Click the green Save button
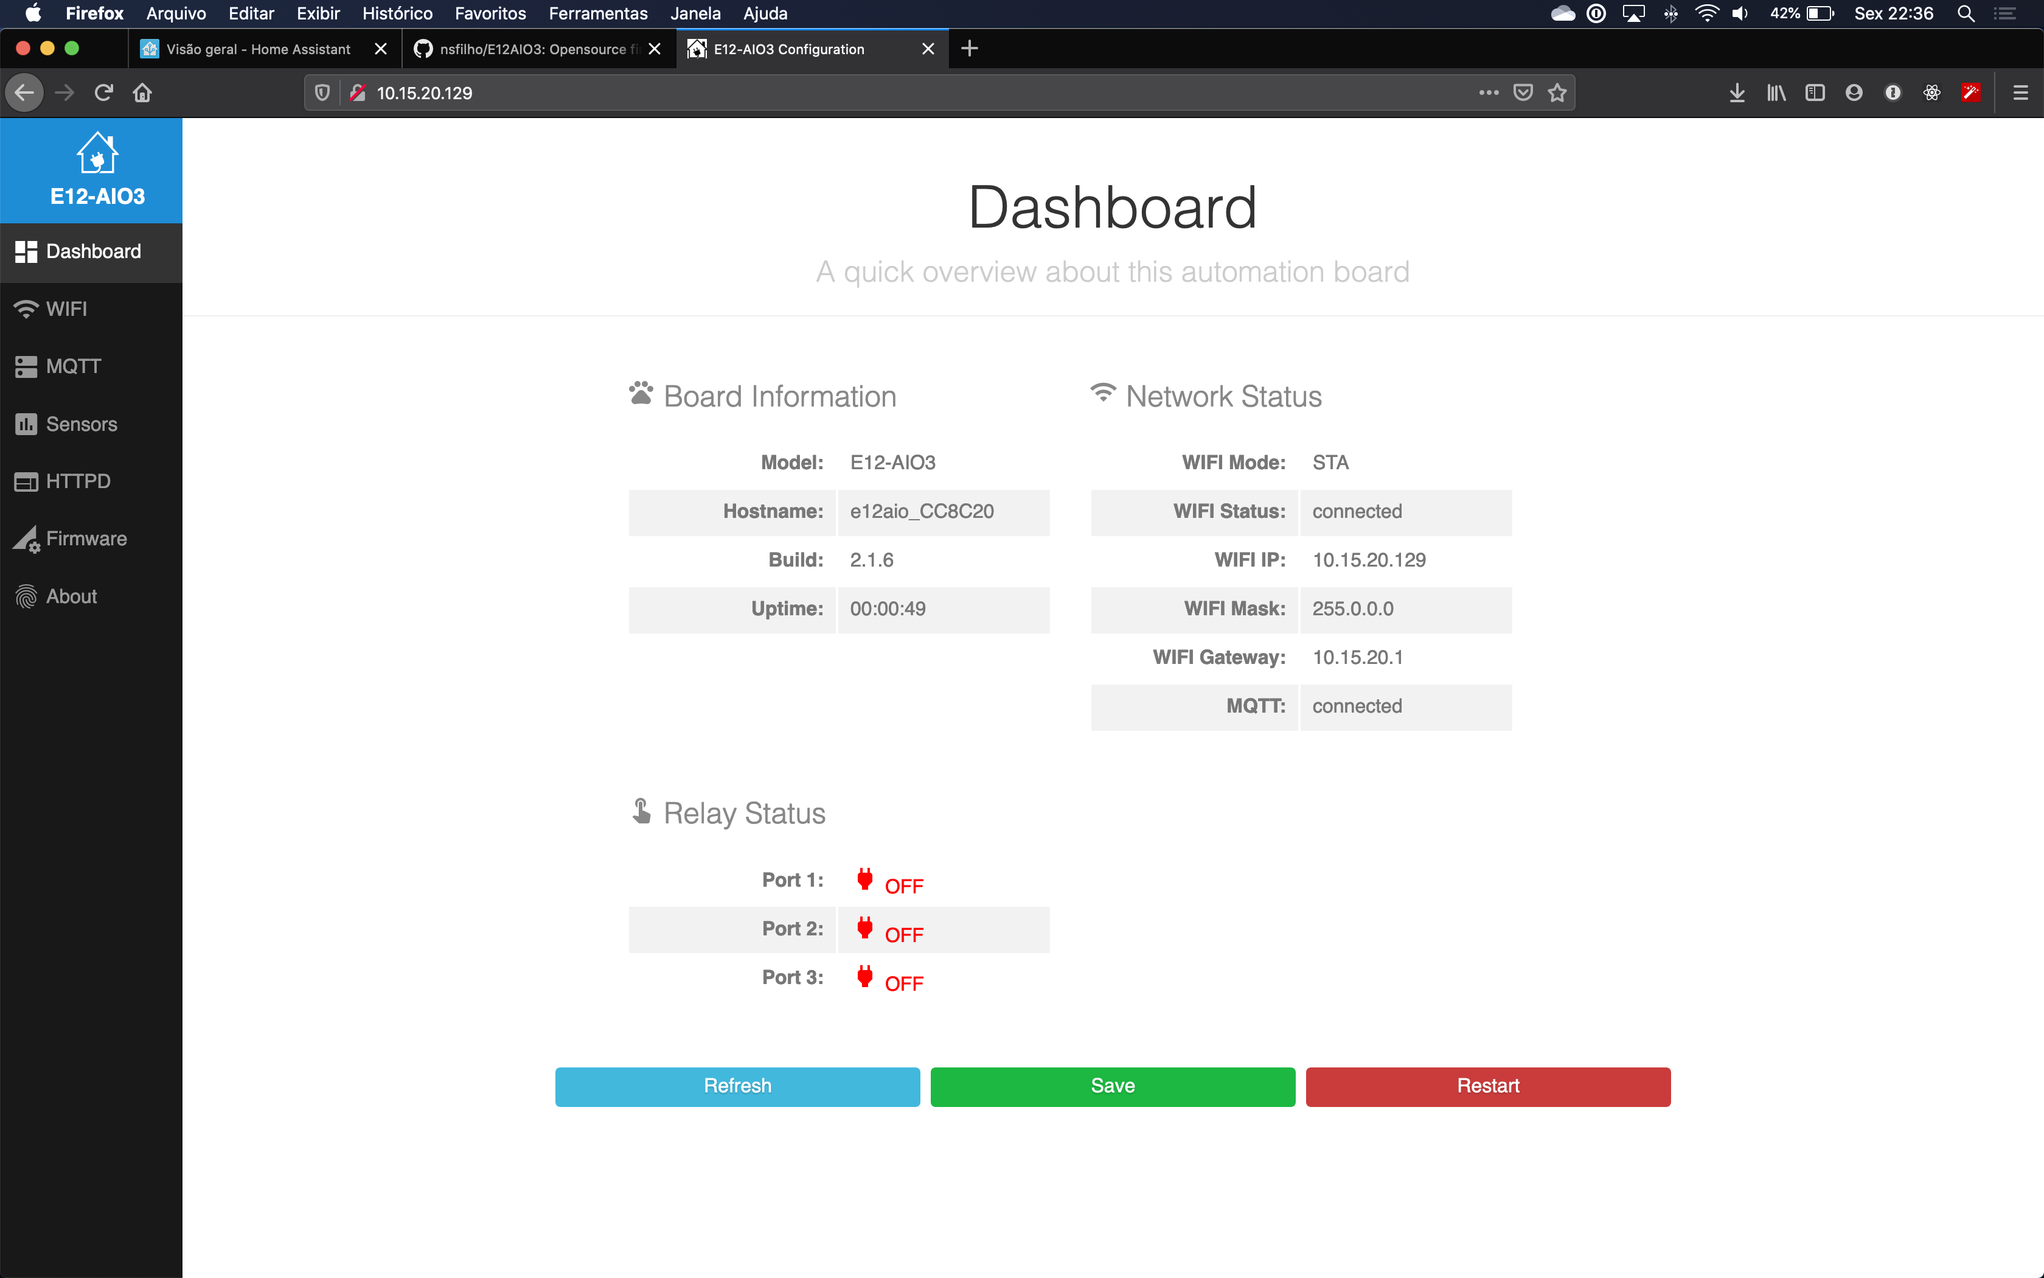Viewport: 2044px width, 1278px height. 1113,1086
